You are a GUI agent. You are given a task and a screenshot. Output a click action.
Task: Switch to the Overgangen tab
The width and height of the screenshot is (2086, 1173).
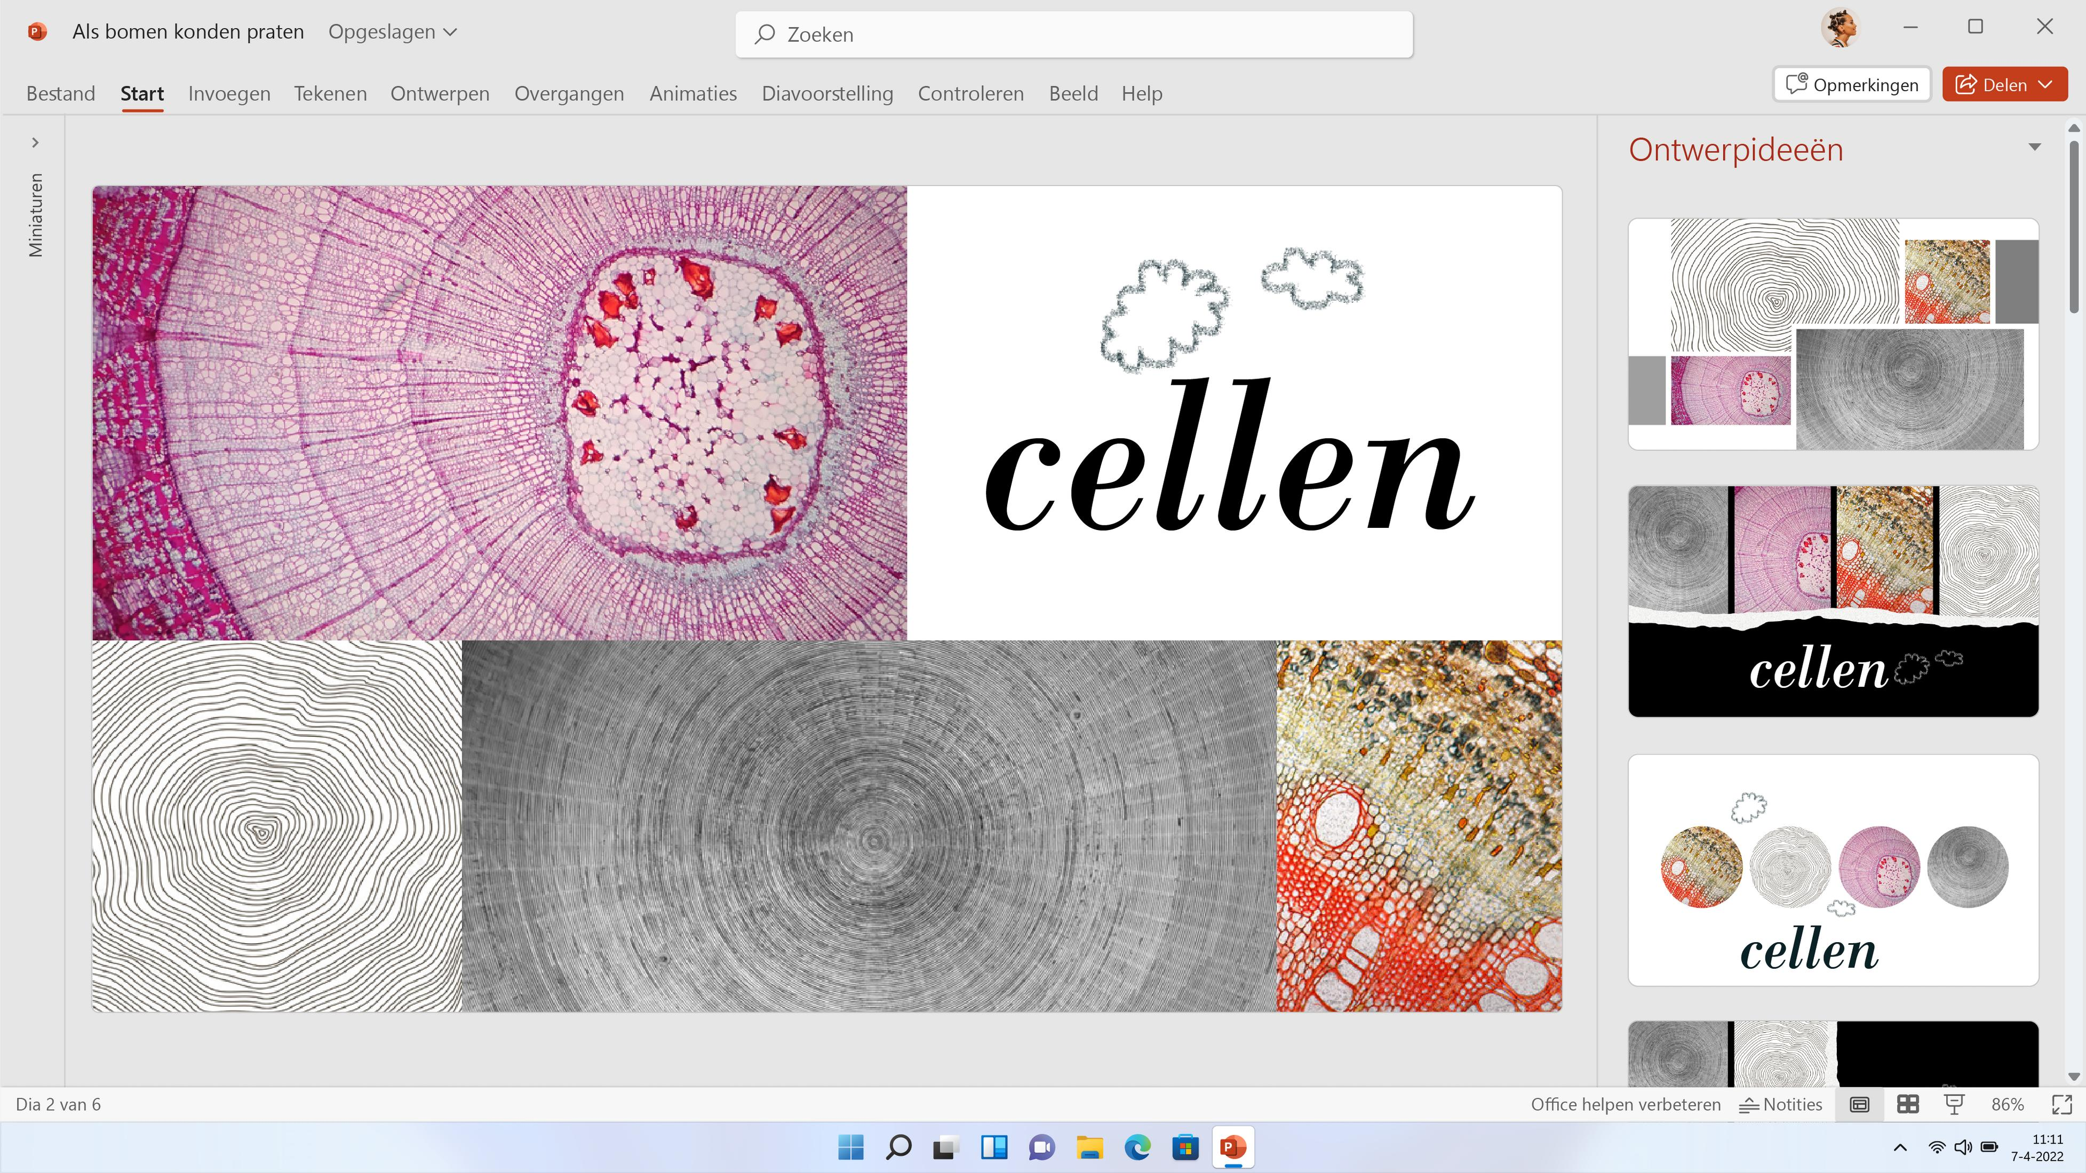point(569,93)
